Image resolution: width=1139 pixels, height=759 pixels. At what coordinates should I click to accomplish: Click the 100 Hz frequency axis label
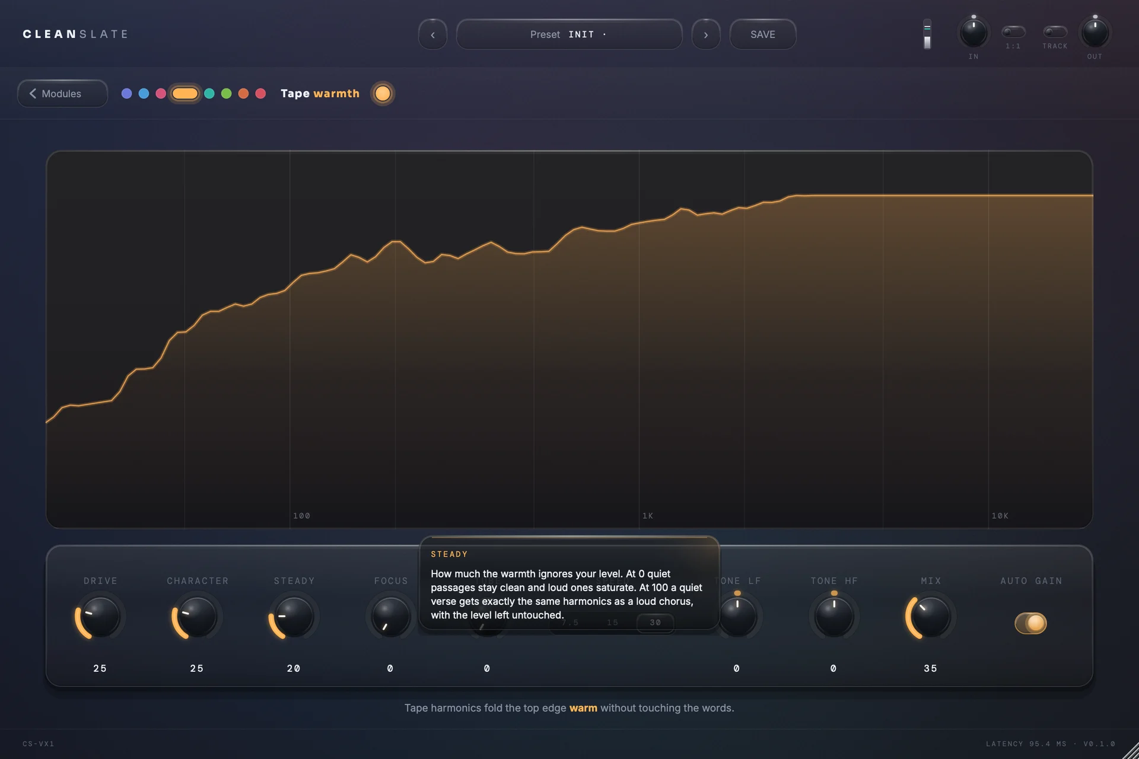301,516
